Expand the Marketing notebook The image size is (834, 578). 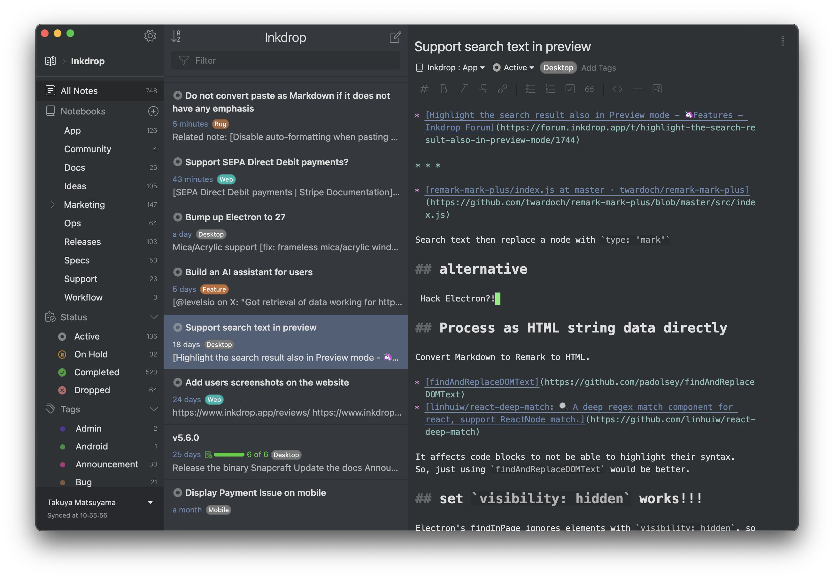53,205
